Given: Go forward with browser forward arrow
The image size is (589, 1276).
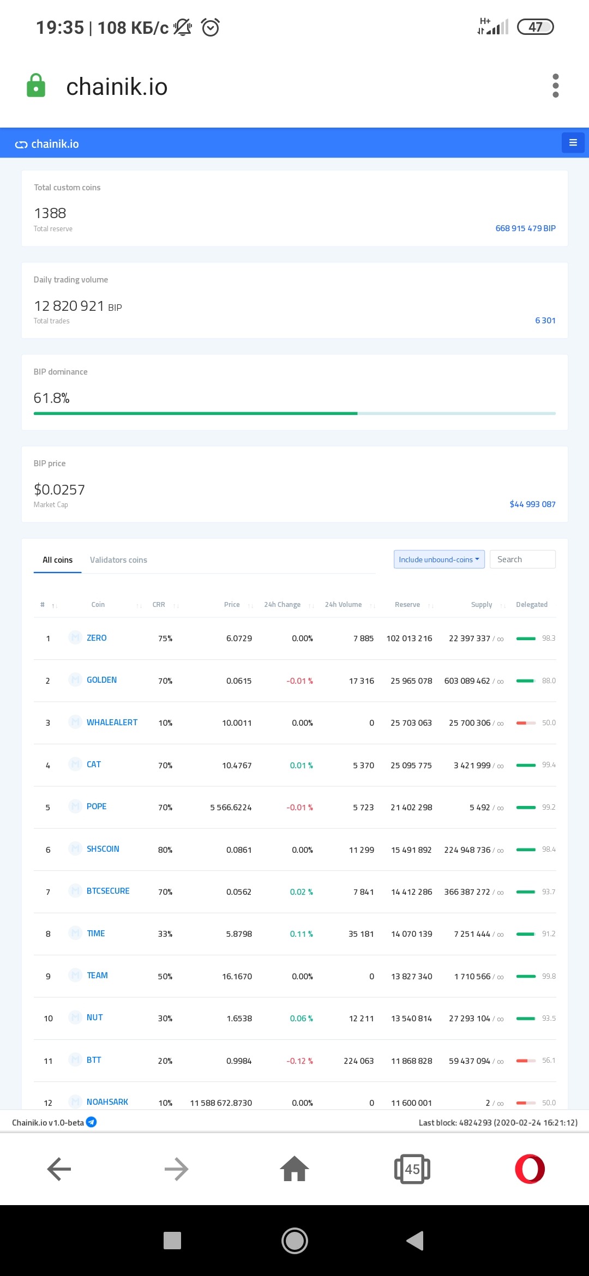Looking at the screenshot, I should [x=177, y=1169].
